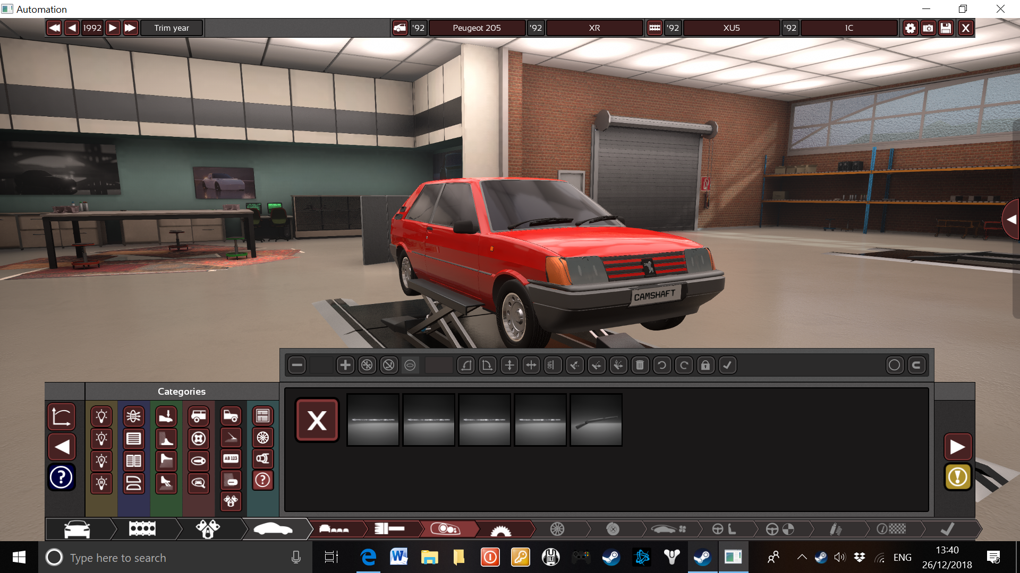Open the red question mark miscellaneous category
The image size is (1020, 573).
tap(263, 480)
